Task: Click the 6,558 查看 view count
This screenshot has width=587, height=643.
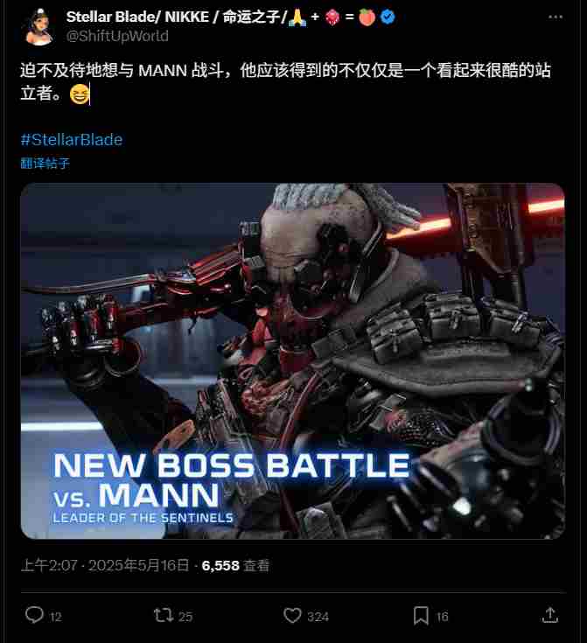Action: [x=235, y=565]
